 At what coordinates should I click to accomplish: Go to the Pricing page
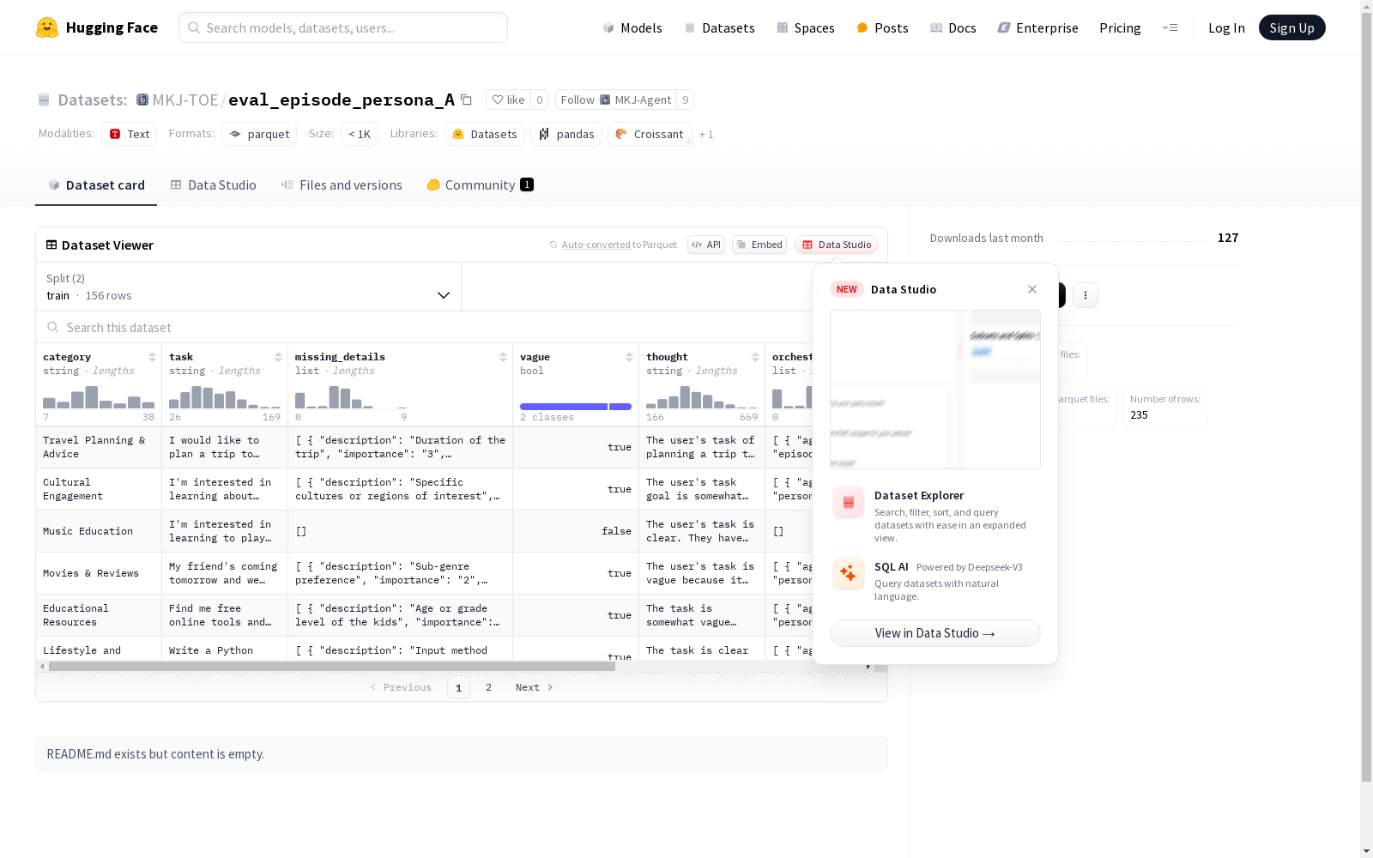pos(1120,27)
